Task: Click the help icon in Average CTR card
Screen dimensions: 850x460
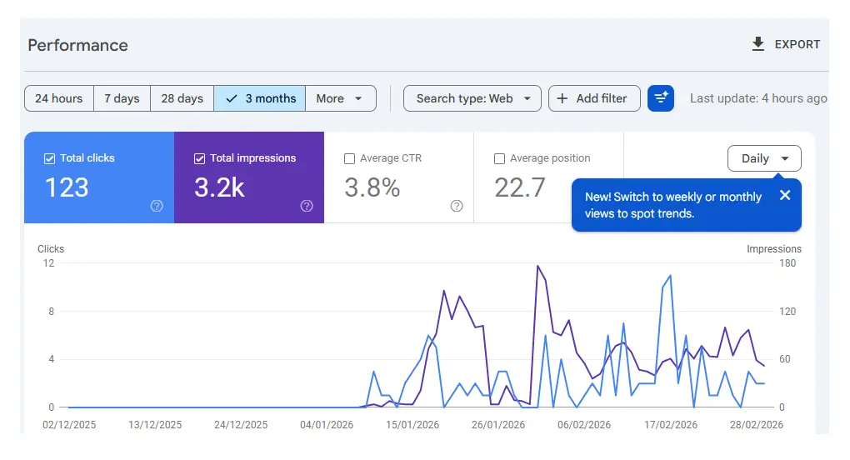Action: coord(457,206)
